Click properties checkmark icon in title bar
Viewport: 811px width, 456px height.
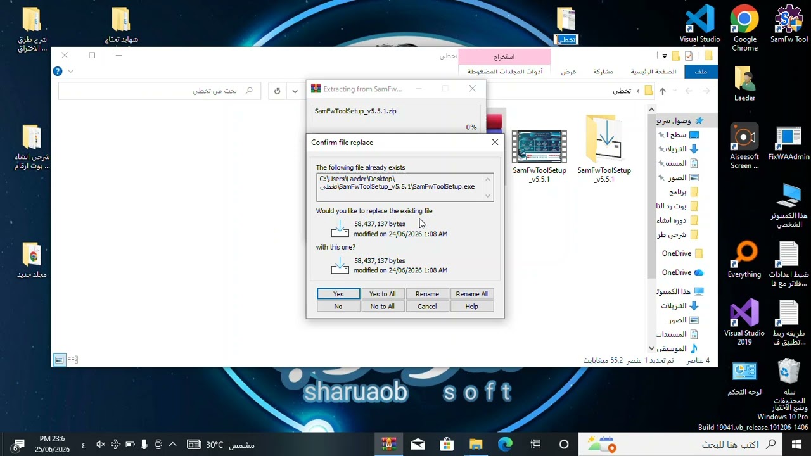pos(689,56)
